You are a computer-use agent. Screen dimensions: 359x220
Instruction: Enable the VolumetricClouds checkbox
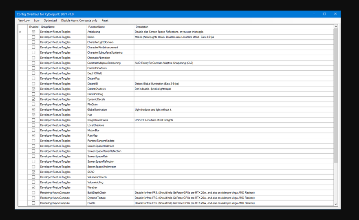33,177
